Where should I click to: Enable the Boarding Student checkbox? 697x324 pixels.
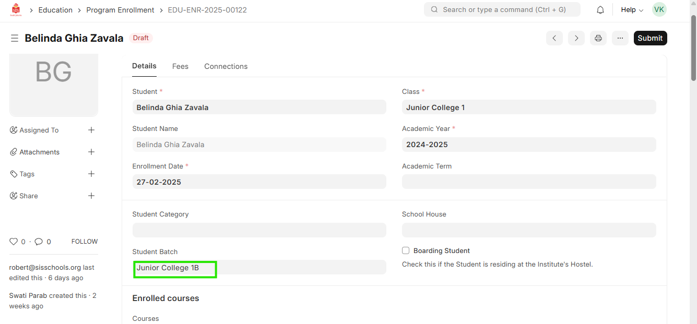click(406, 250)
